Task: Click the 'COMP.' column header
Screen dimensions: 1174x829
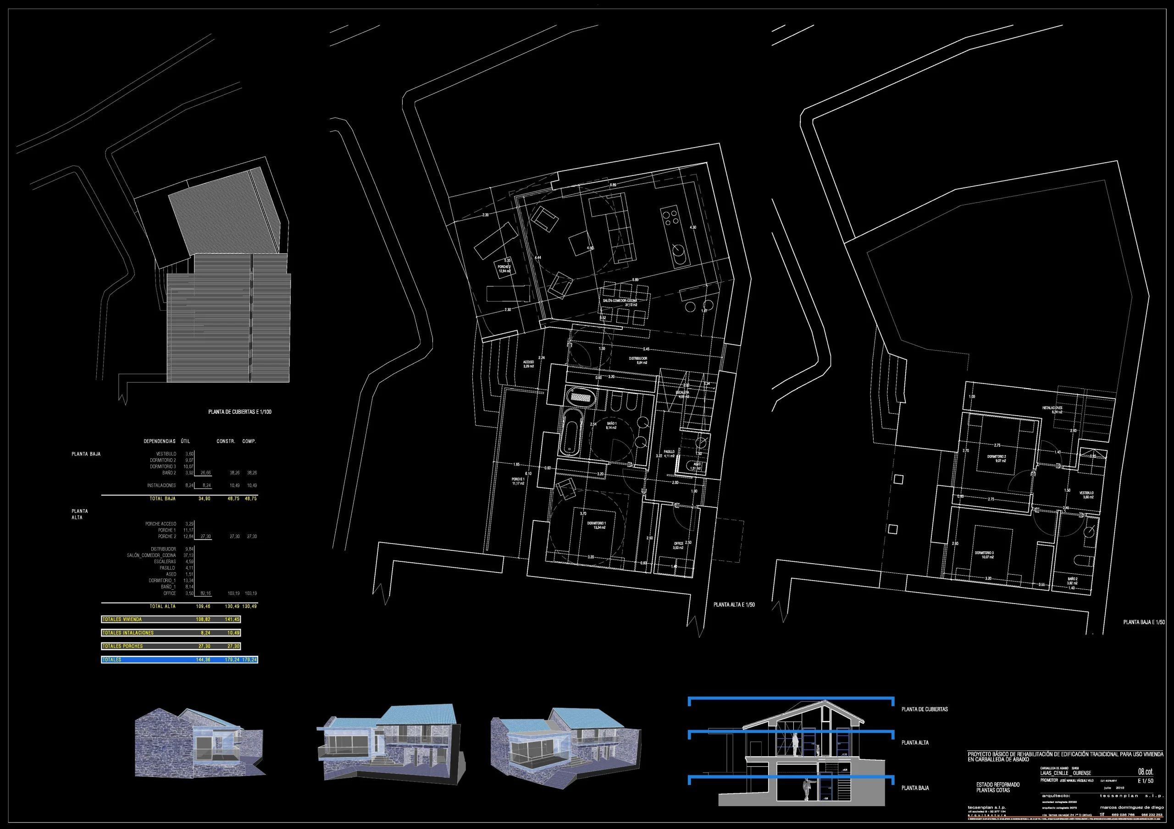Action: [249, 441]
